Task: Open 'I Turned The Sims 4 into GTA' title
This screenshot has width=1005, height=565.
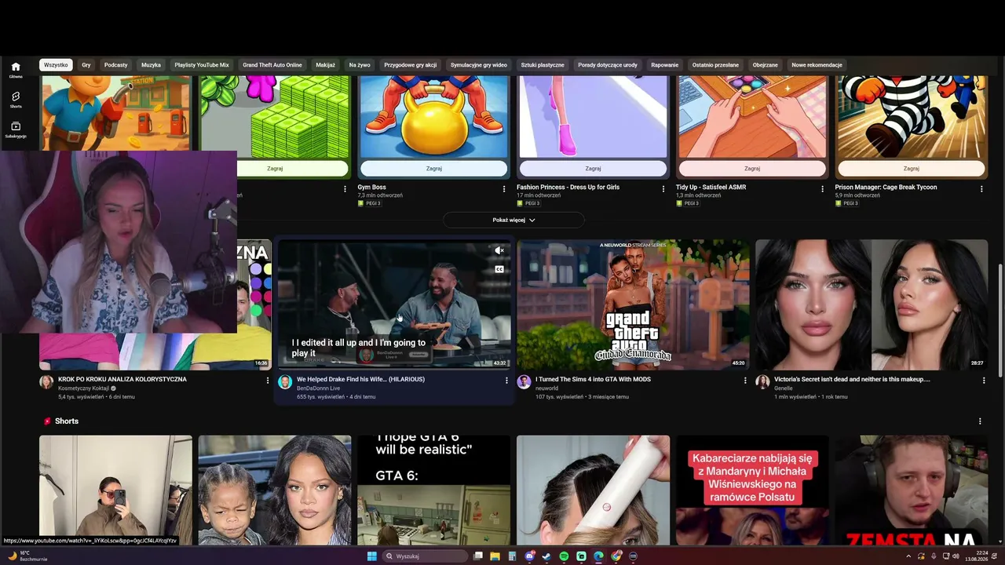Action: point(593,380)
